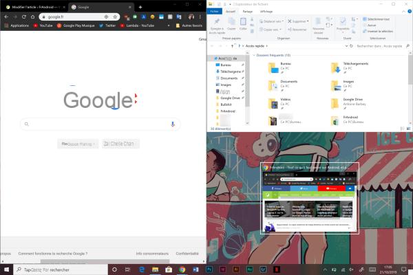Switch to the Partage ribbon tab
This screenshot has height=275, width=413.
point(248,11)
